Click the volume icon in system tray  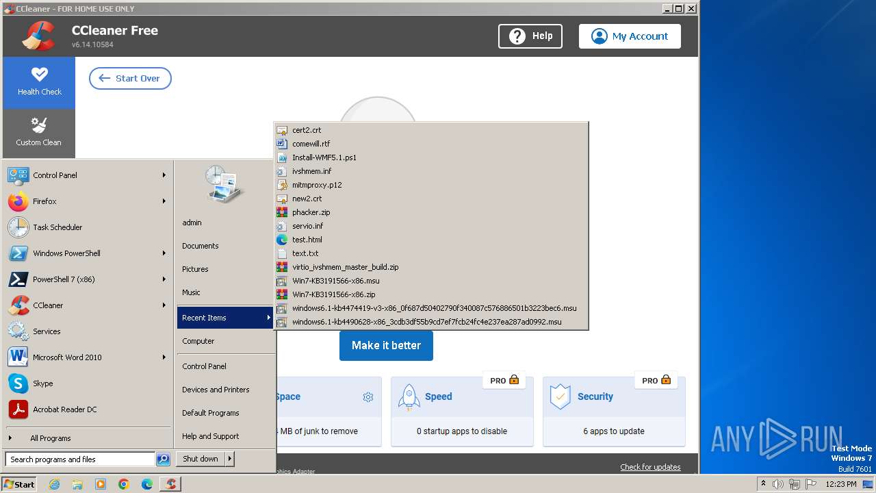point(777,484)
